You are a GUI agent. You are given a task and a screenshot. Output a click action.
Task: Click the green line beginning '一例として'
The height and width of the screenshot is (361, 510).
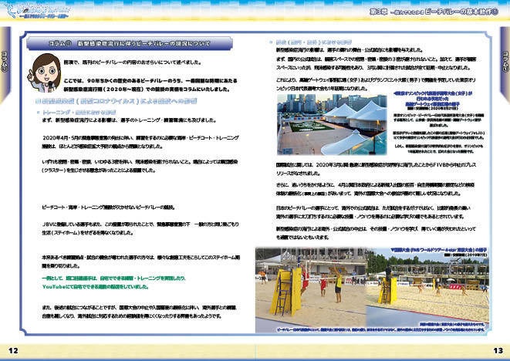(114, 278)
